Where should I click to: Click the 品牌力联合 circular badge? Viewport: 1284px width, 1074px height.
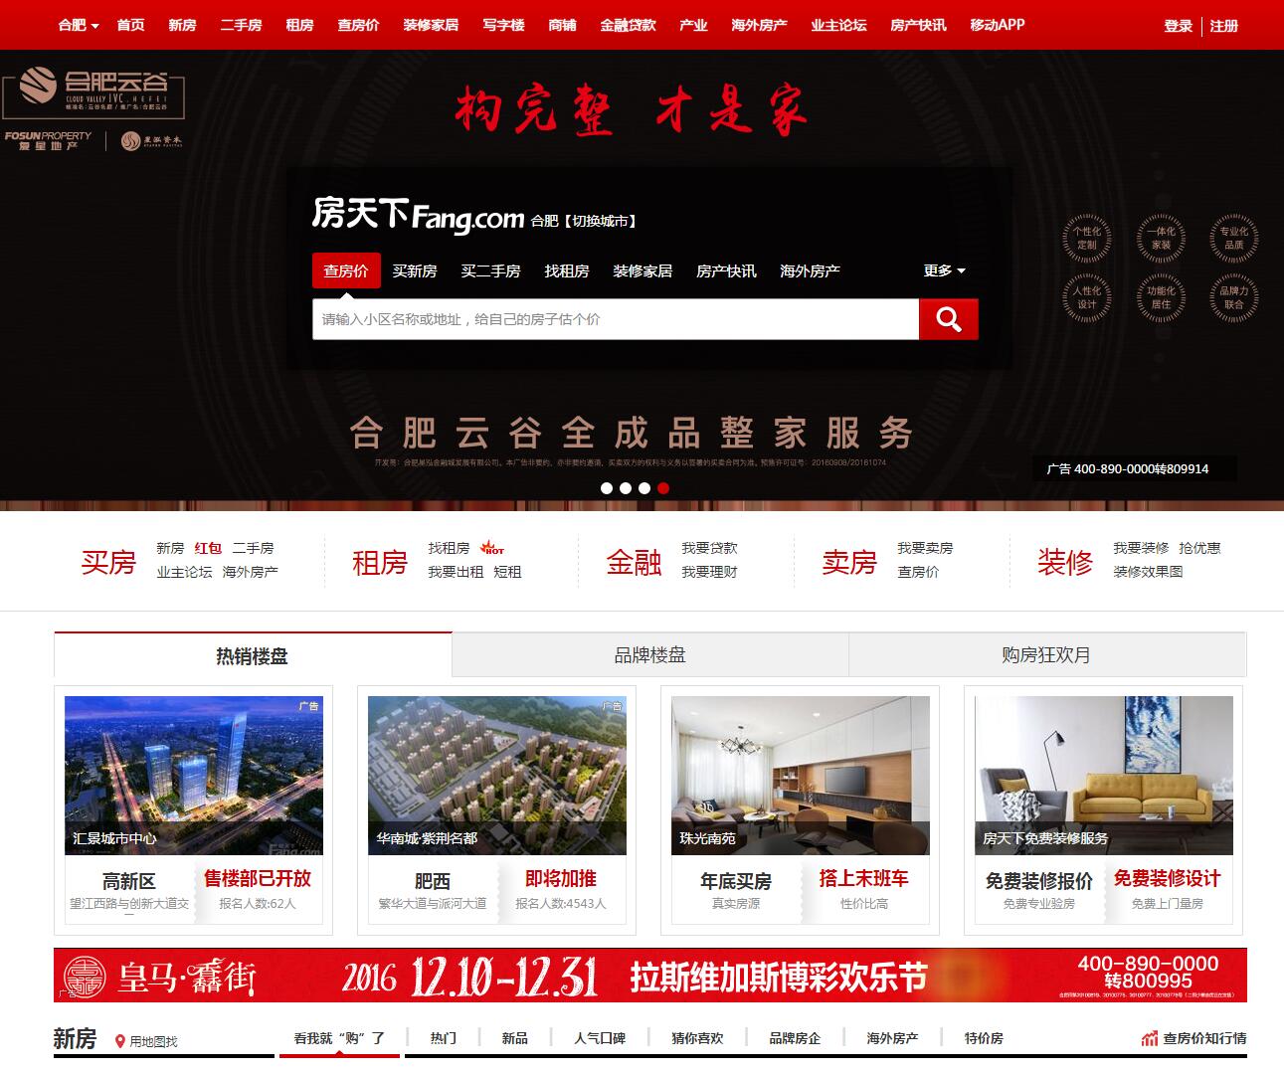(1233, 298)
